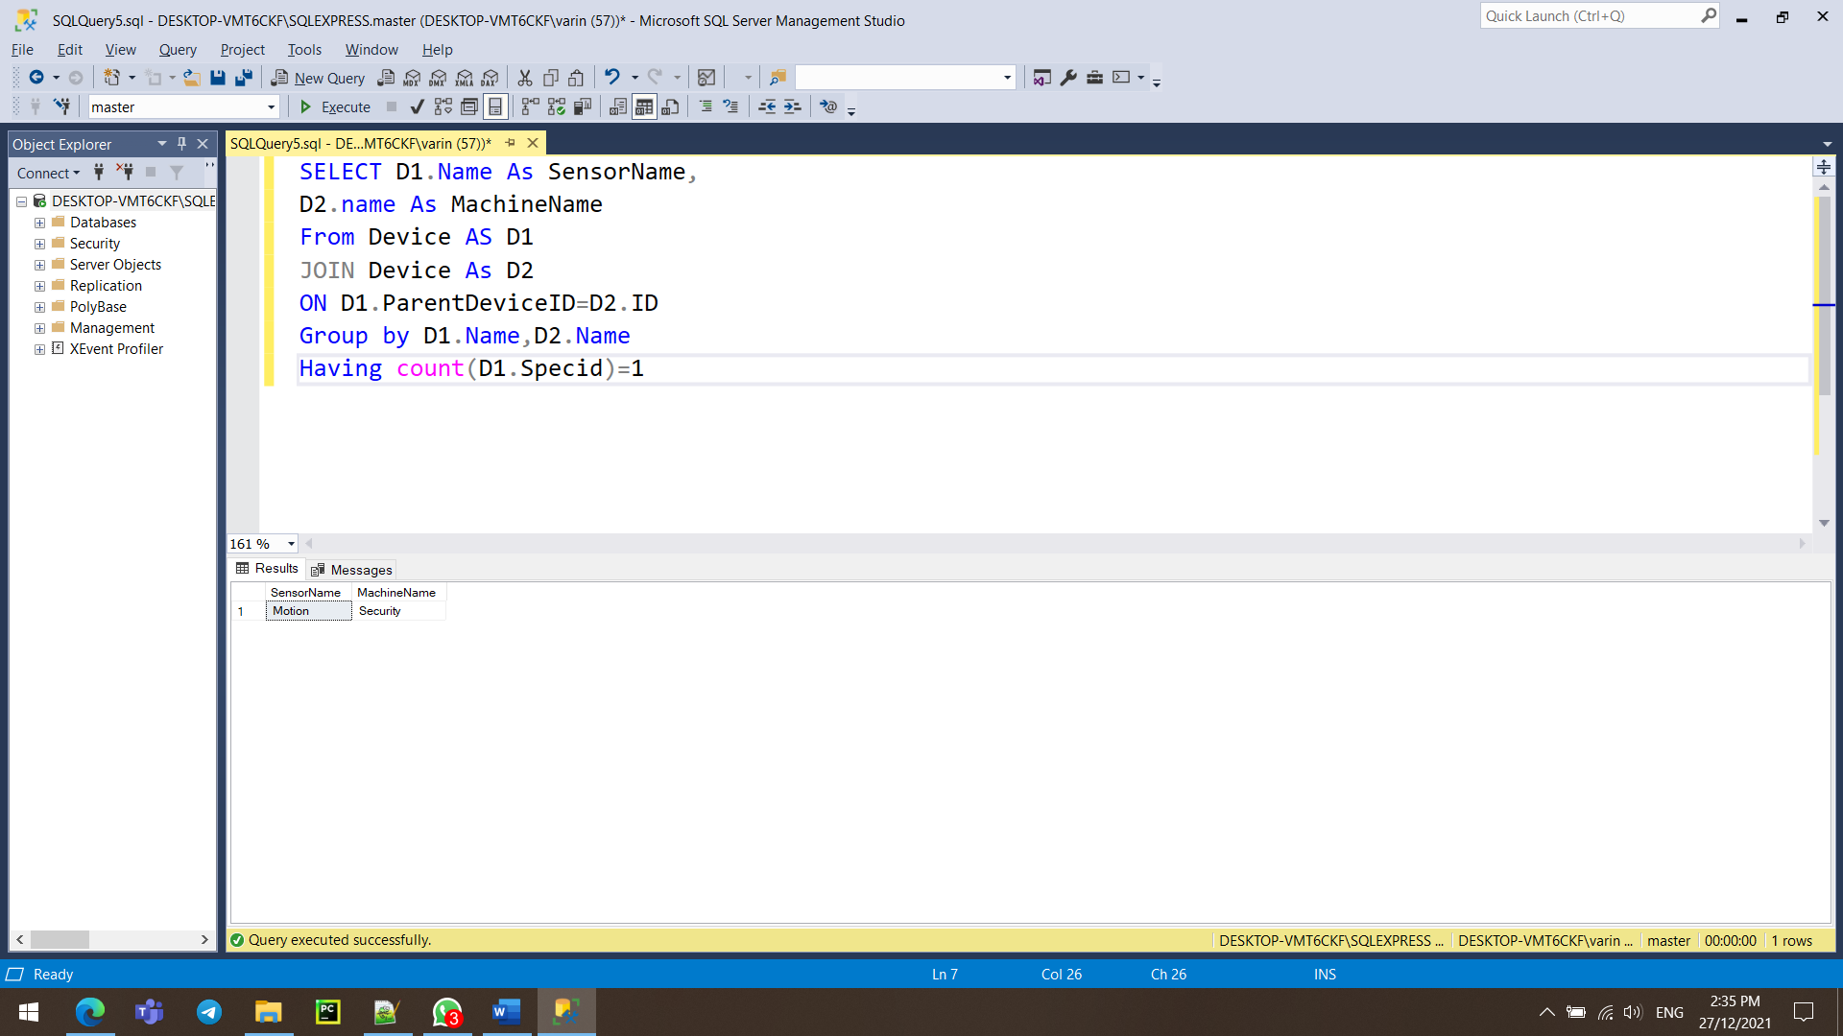This screenshot has width=1843, height=1036.
Task: Switch to the Results tab
Action: [x=267, y=569]
